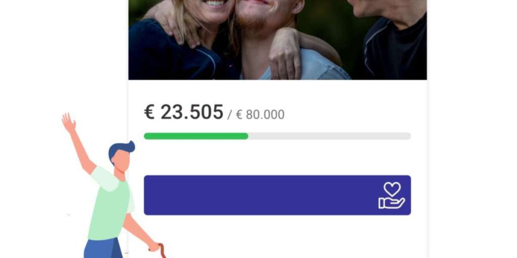Click the goal amount € 80.000

tap(260, 115)
